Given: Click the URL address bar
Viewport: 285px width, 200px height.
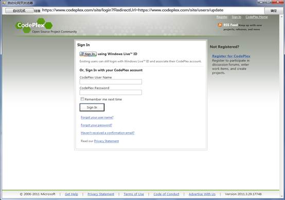Looking at the screenshot, I should coord(153,10).
